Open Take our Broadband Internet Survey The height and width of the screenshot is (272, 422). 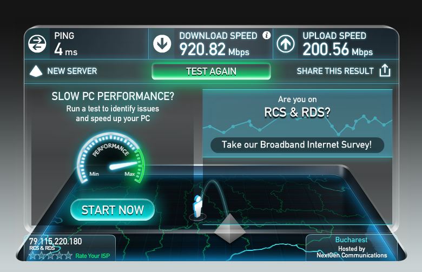(297, 145)
